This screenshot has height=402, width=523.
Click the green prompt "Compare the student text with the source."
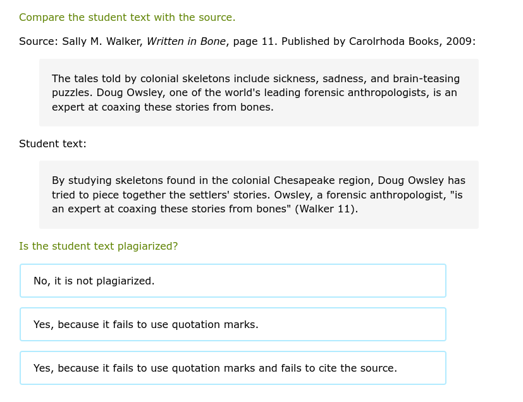127,17
